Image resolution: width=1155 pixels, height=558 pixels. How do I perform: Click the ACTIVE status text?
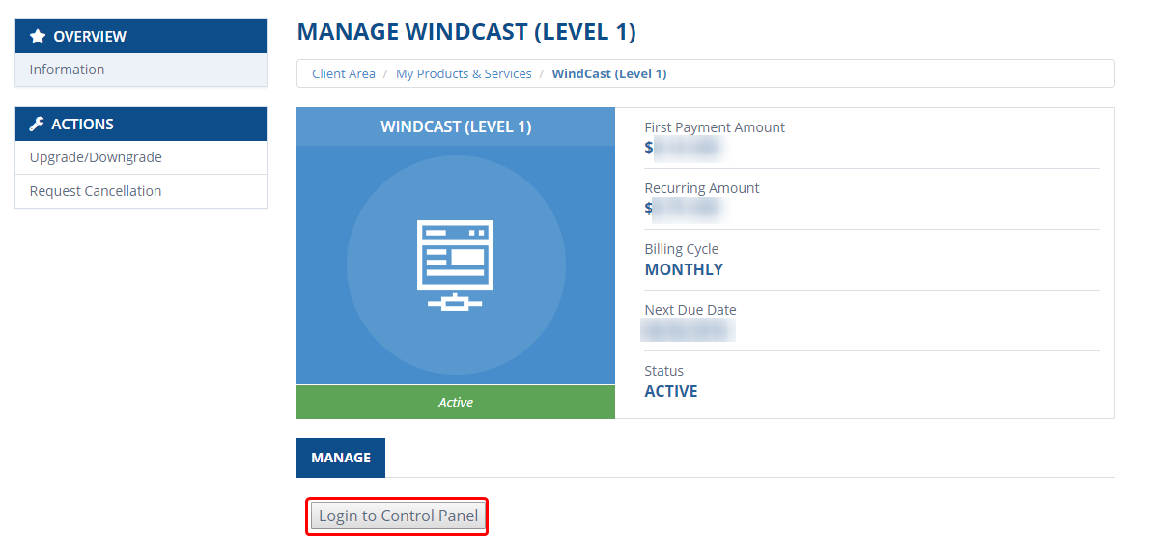pyautogui.click(x=671, y=391)
